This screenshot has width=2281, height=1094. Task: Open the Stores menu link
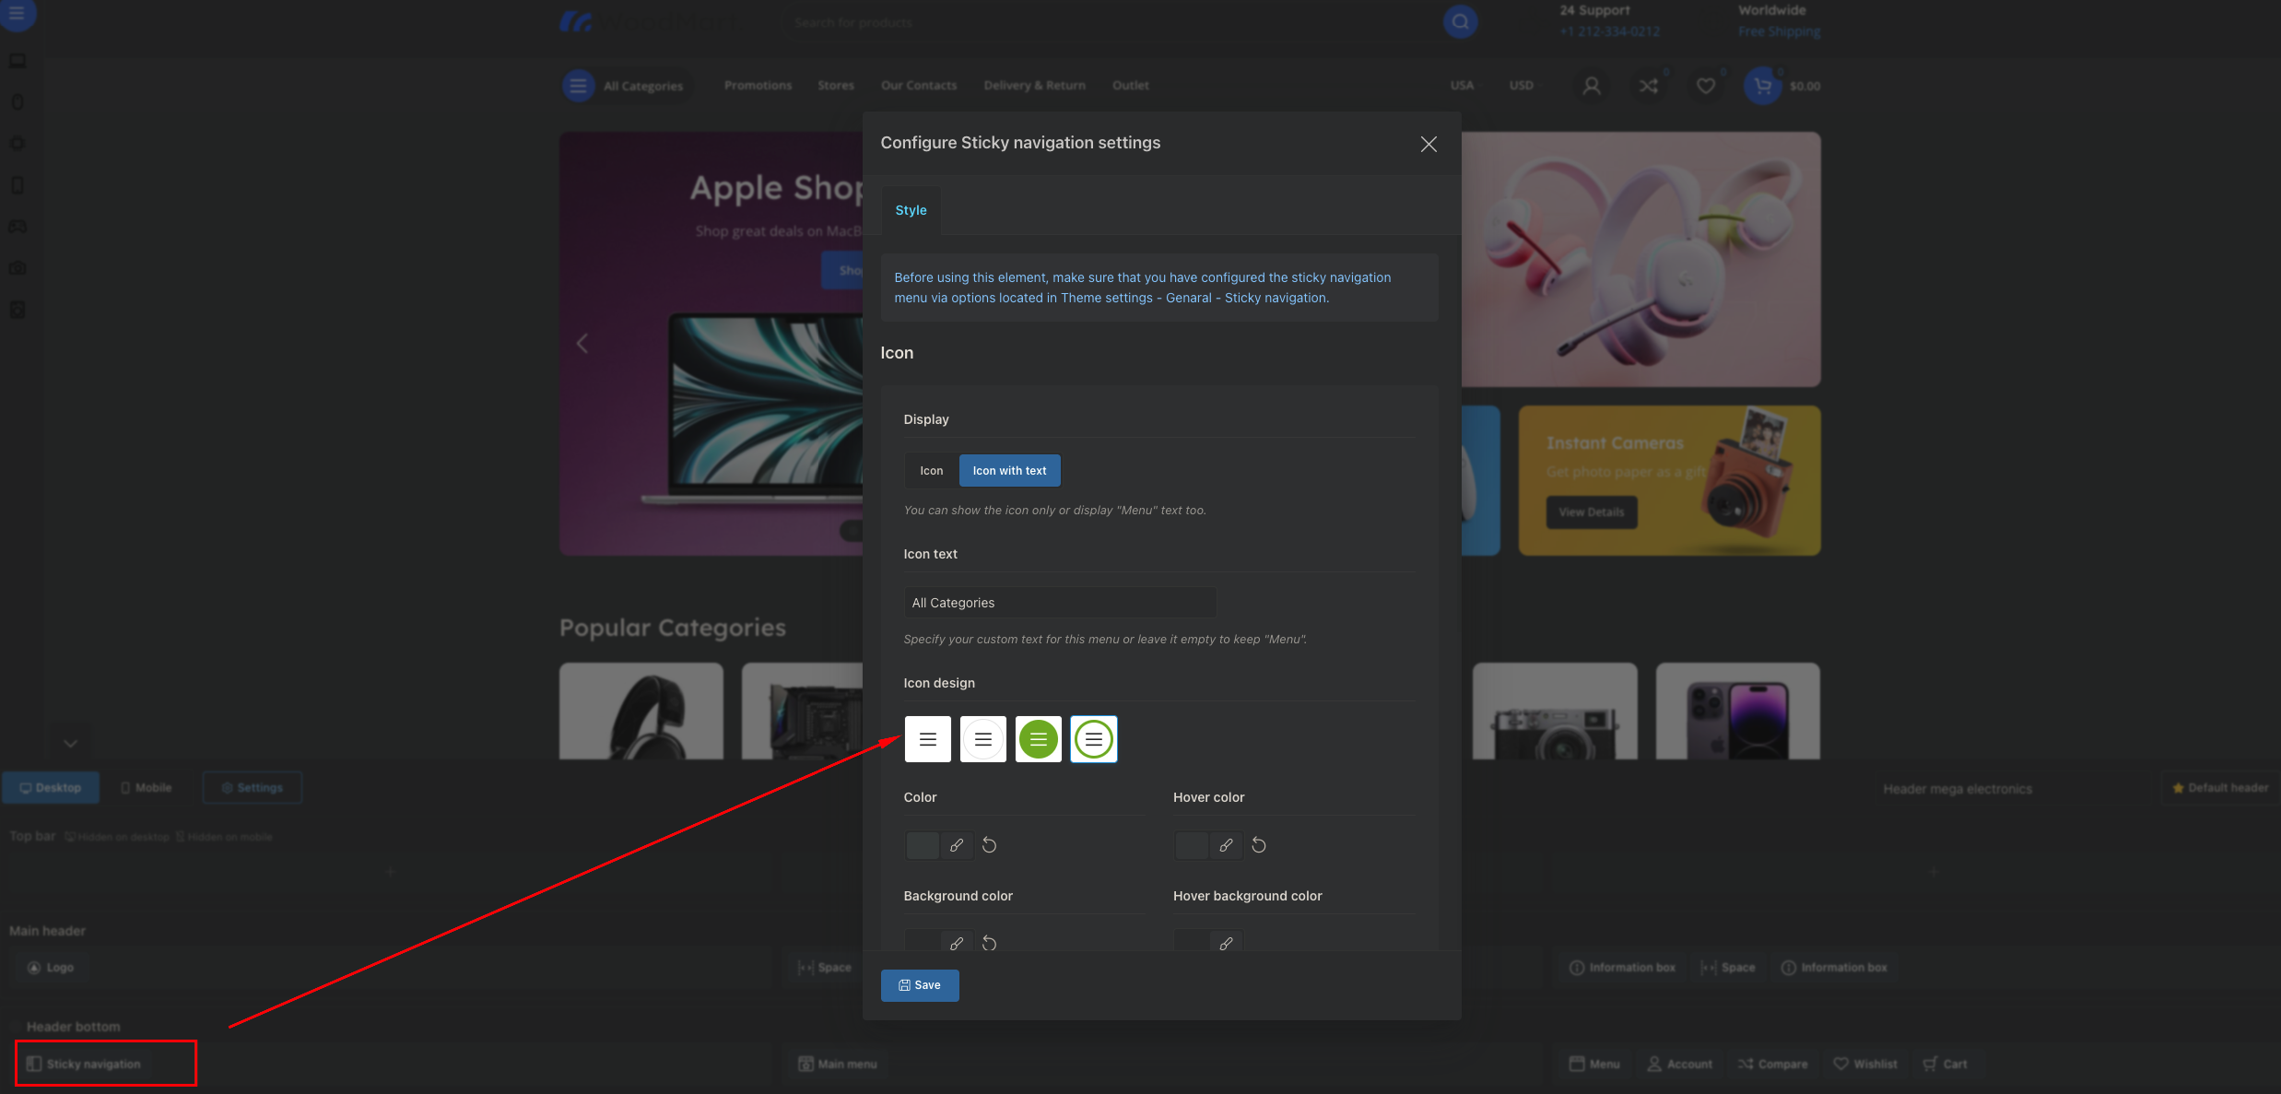(x=836, y=86)
